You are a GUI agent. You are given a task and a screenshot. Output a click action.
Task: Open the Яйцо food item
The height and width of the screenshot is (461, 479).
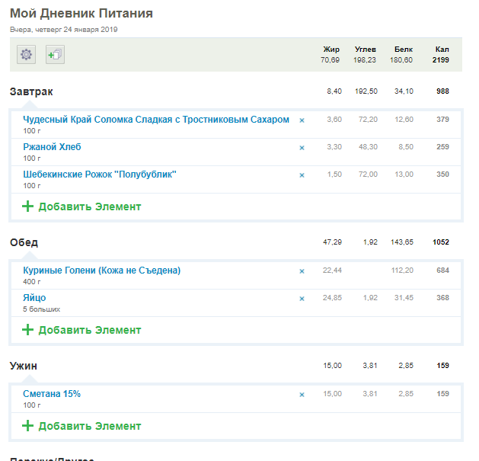[34, 298]
